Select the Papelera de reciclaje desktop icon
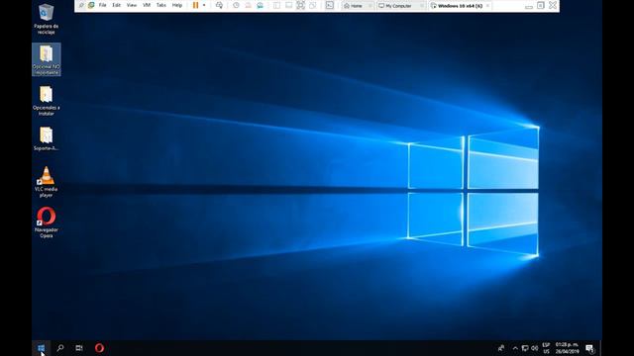 [x=47, y=19]
